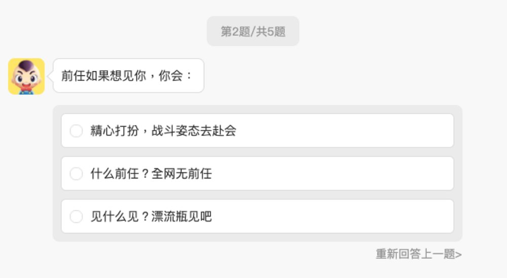Screen dimensions: 507x278
Task: Click the speech bubble tail beside avatar
Action: click(50, 76)
